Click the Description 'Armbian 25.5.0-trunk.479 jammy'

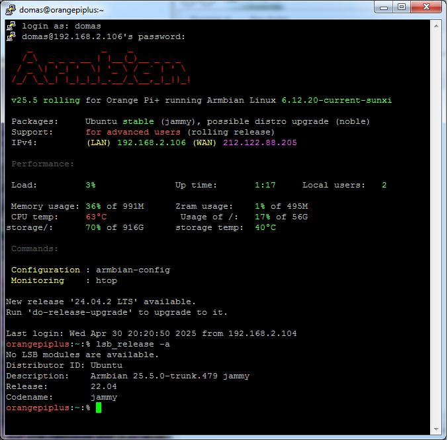coord(170,376)
